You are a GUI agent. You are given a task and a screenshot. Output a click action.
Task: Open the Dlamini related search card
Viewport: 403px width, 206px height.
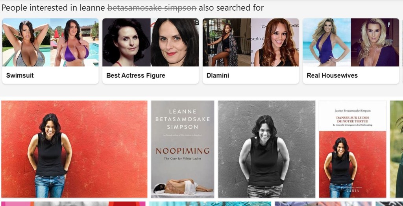[251, 51]
